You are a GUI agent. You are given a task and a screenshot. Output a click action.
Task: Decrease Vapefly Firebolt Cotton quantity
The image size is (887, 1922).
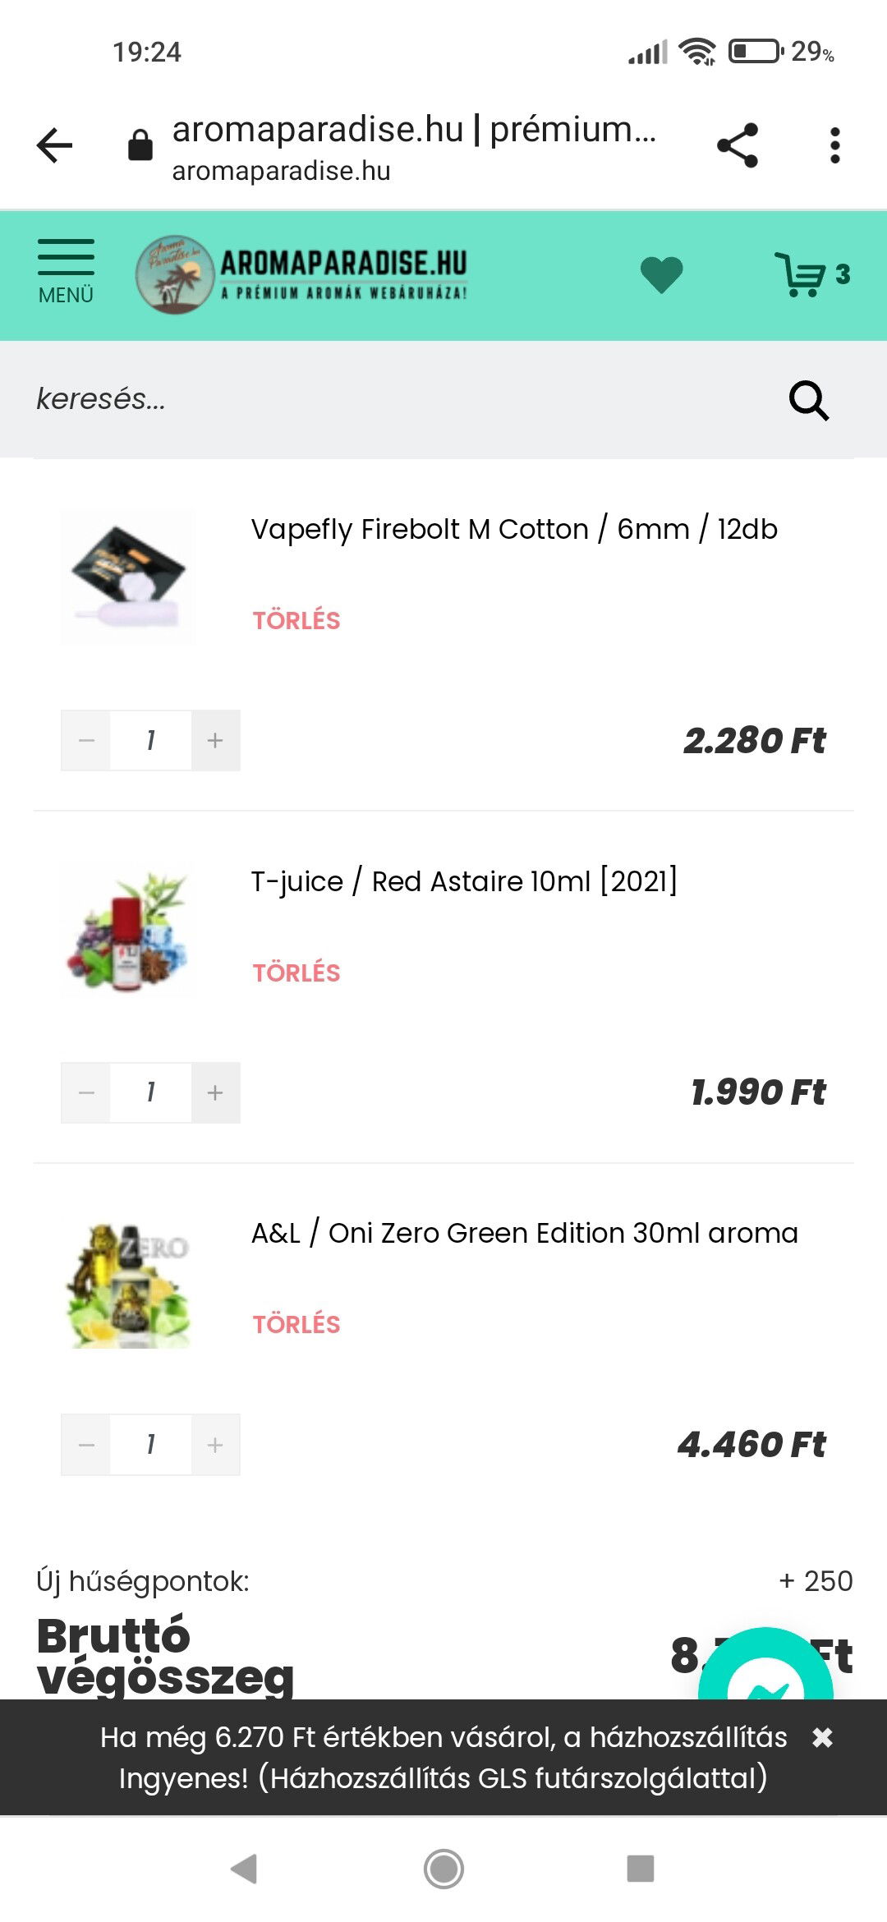86,741
